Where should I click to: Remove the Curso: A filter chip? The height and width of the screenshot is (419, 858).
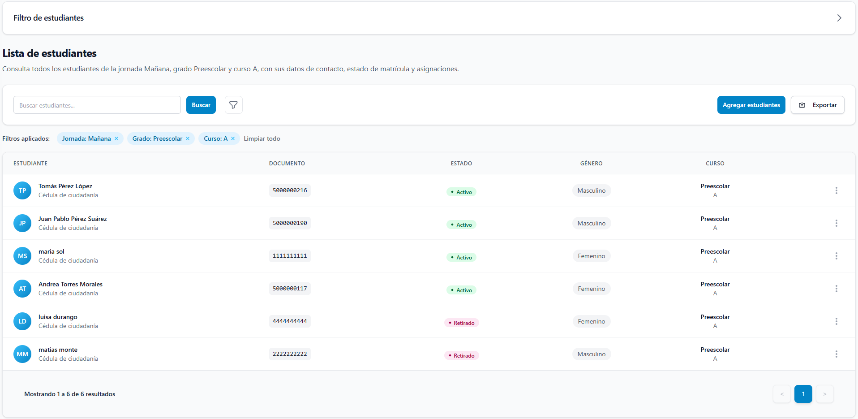[x=233, y=138]
